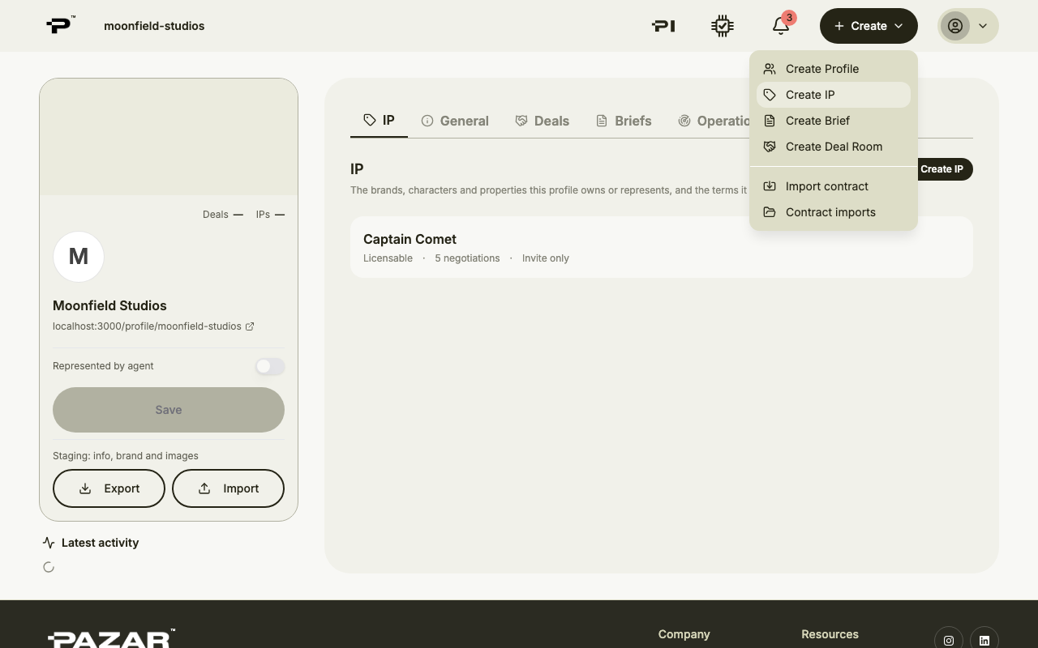Switch to the General tab
This screenshot has height=648, width=1038.
[x=455, y=121]
